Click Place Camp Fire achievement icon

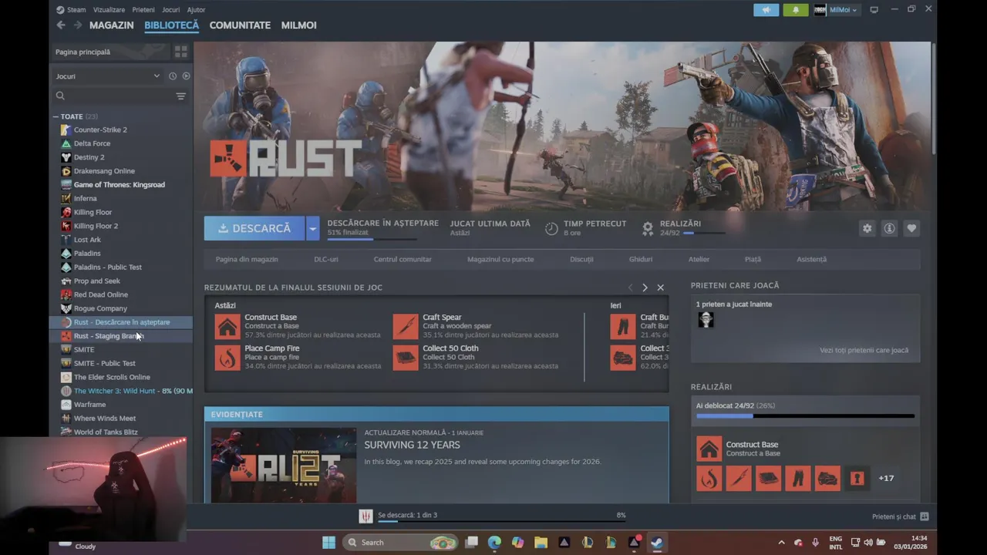(227, 357)
